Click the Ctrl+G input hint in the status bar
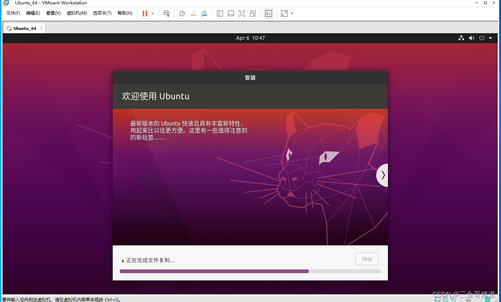Screen dimensions: 501x302 point(61,299)
